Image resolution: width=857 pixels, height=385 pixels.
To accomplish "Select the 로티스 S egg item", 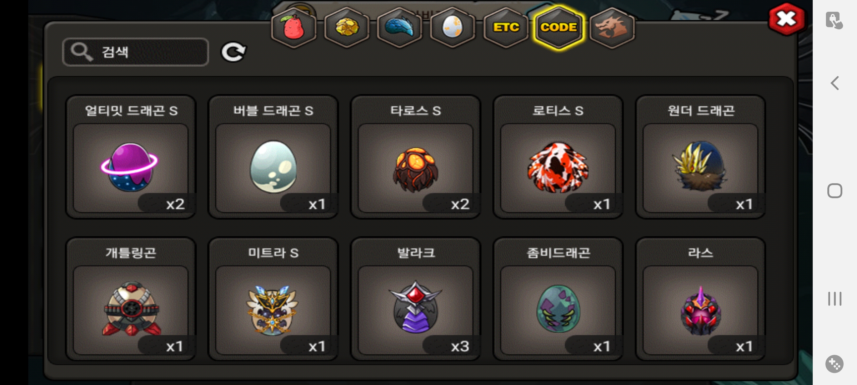I will (558, 157).
